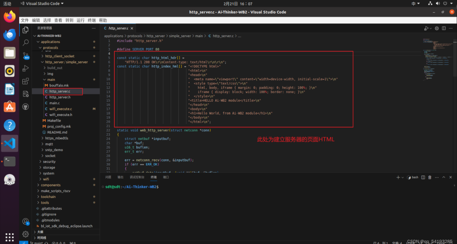The width and height of the screenshot is (457, 244).
Task: Open Ubuntu Software from the dock
Action: pyautogui.click(x=10, y=107)
